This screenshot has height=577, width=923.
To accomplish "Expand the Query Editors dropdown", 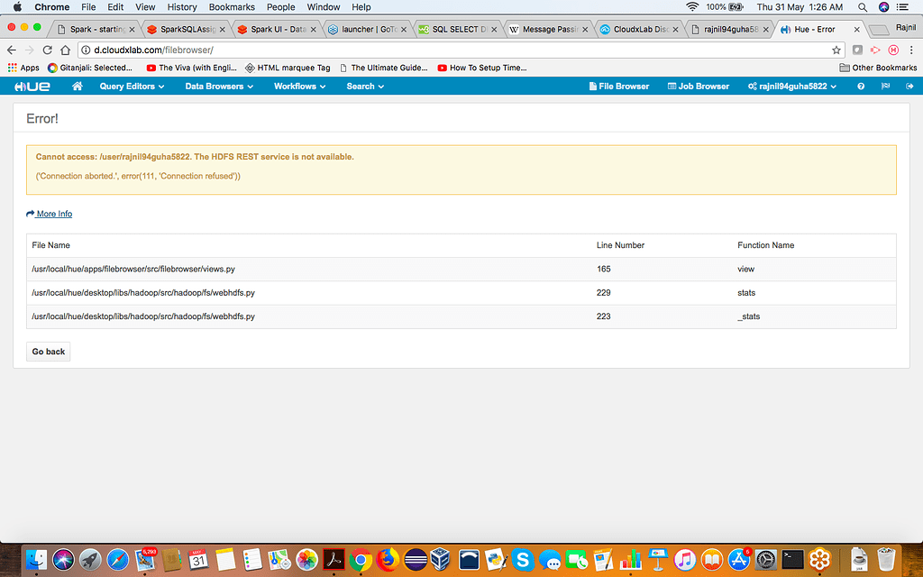I will pyautogui.click(x=133, y=87).
